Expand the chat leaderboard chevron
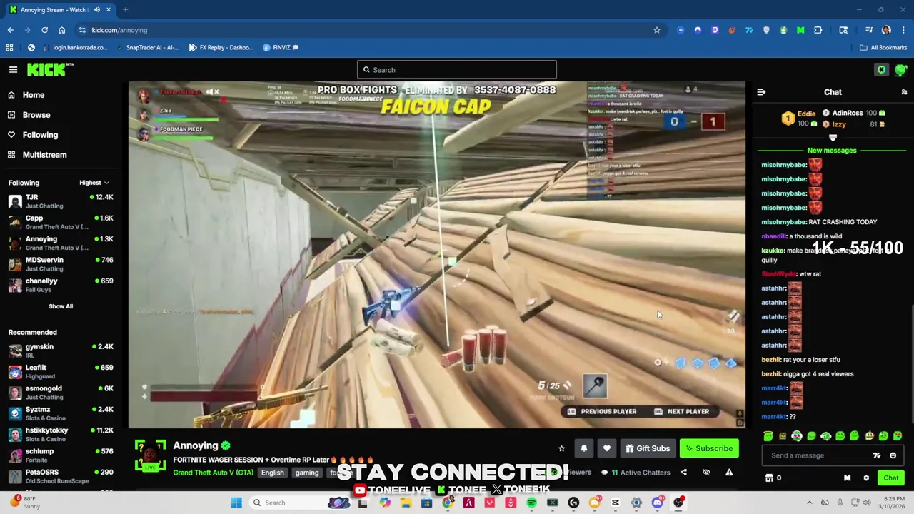914x514 pixels. tap(833, 138)
